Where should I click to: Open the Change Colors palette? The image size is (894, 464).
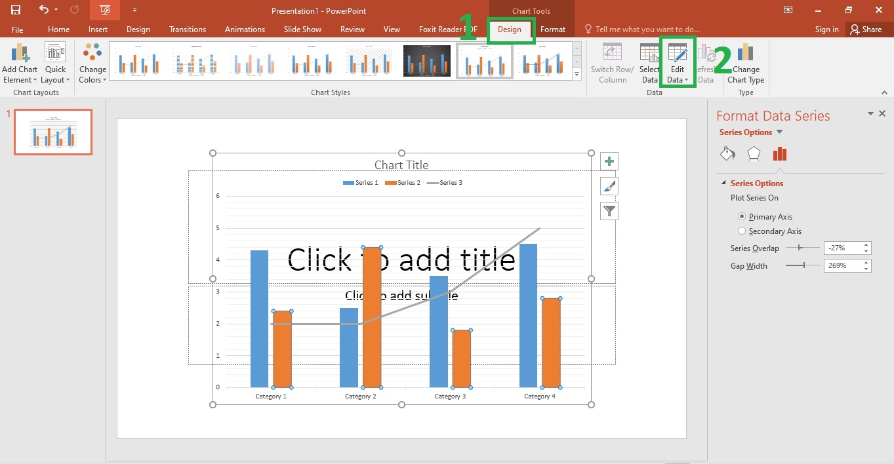click(92, 64)
